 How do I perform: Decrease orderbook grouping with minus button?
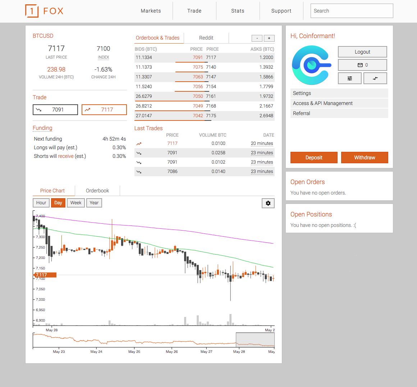257,38
